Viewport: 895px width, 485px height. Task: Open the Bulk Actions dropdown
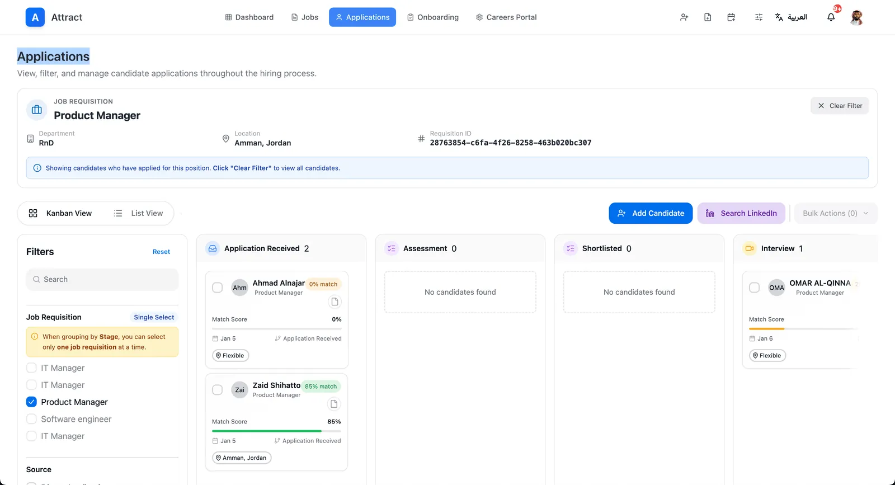[x=836, y=213]
